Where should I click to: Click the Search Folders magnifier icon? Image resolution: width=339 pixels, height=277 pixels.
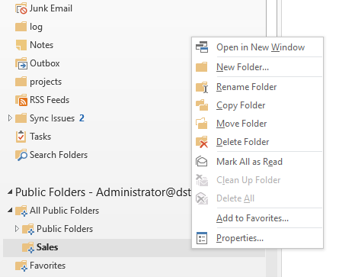point(21,155)
